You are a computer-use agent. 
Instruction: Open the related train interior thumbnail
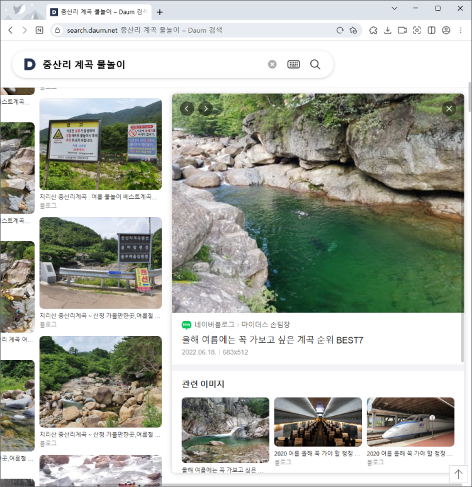tap(318, 422)
